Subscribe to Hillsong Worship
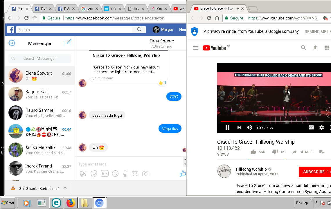The width and height of the screenshot is (331, 209). pyautogui.click(x=315, y=172)
